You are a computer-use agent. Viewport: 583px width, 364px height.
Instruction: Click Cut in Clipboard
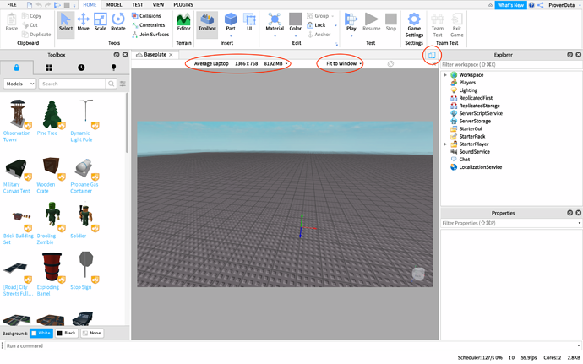[x=30, y=24]
